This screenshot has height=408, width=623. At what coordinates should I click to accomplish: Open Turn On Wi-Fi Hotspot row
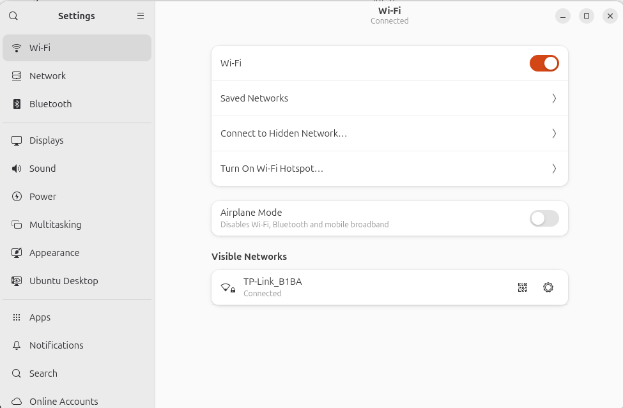[389, 169]
